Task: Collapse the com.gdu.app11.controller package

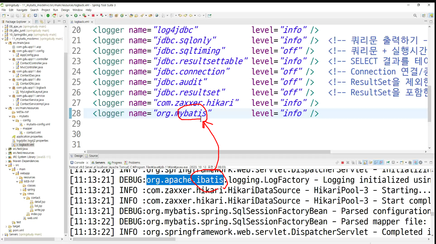Action: [10, 59]
